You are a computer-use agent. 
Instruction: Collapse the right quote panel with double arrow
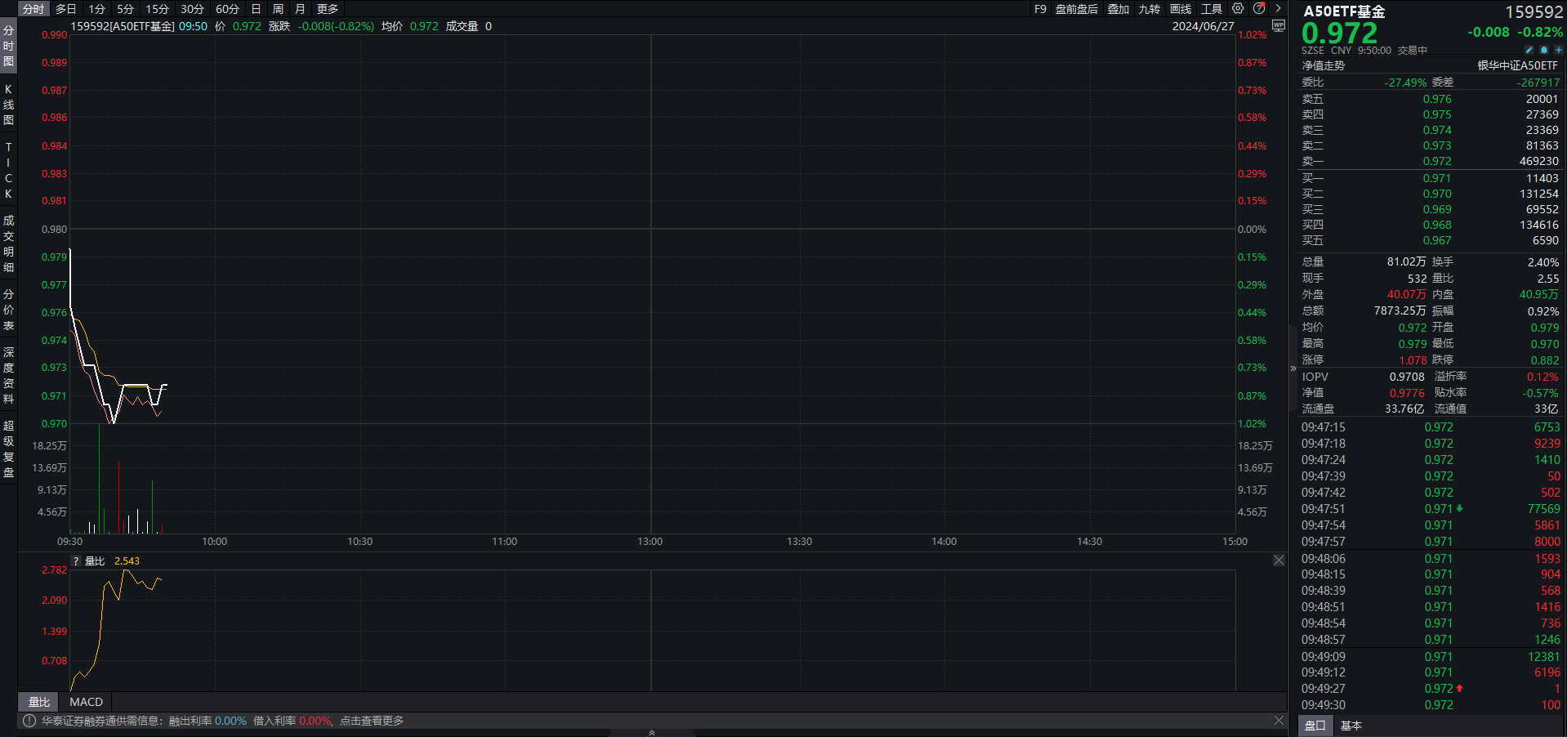click(1292, 368)
